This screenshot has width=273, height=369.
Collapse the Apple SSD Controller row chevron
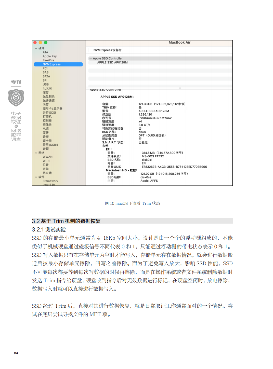click(x=90, y=58)
